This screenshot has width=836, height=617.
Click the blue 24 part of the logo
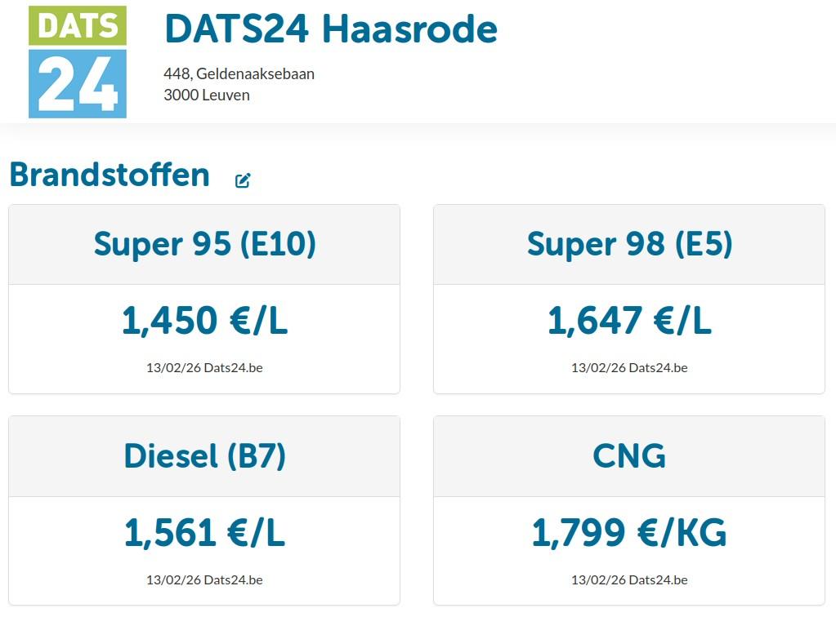point(78,83)
